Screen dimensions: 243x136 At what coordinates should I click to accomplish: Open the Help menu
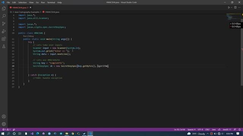click(x=60, y=3)
